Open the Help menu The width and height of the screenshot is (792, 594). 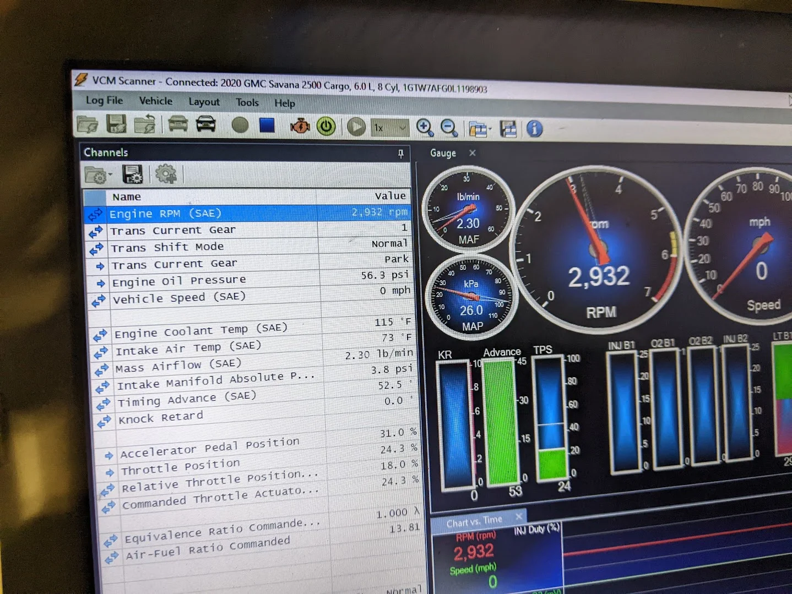[x=285, y=103]
